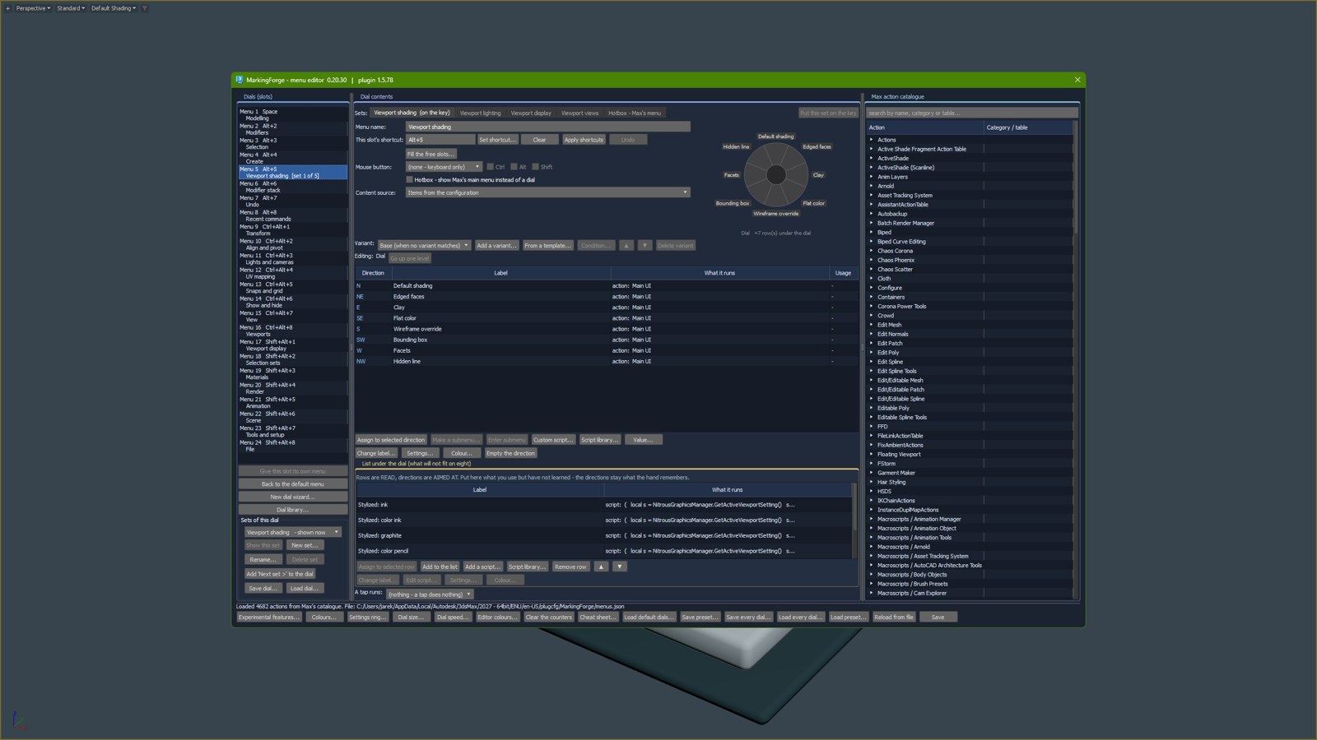Image resolution: width=1317 pixels, height=740 pixels.
Task: Click the Save button at the bottom right
Action: click(x=938, y=617)
